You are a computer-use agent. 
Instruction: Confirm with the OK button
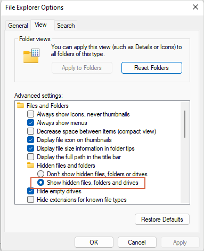94,242
